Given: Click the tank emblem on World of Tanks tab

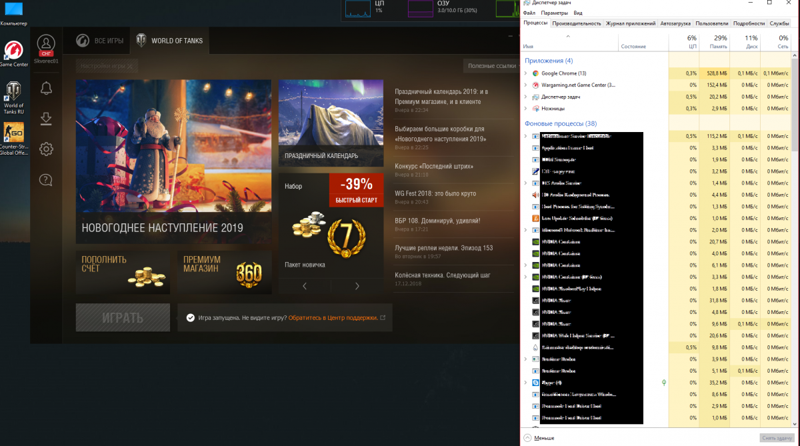Looking at the screenshot, I should coord(141,41).
